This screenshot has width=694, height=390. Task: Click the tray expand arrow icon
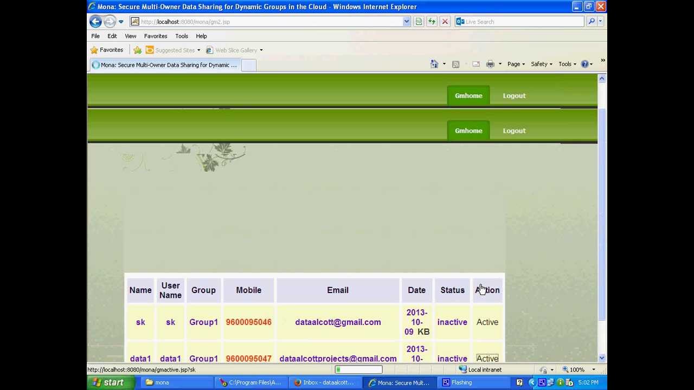[x=531, y=382]
